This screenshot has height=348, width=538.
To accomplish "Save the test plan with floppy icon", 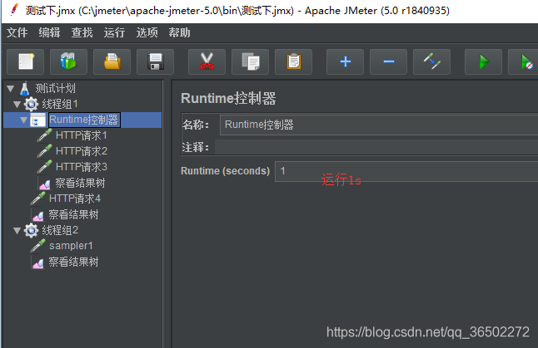I will click(155, 61).
